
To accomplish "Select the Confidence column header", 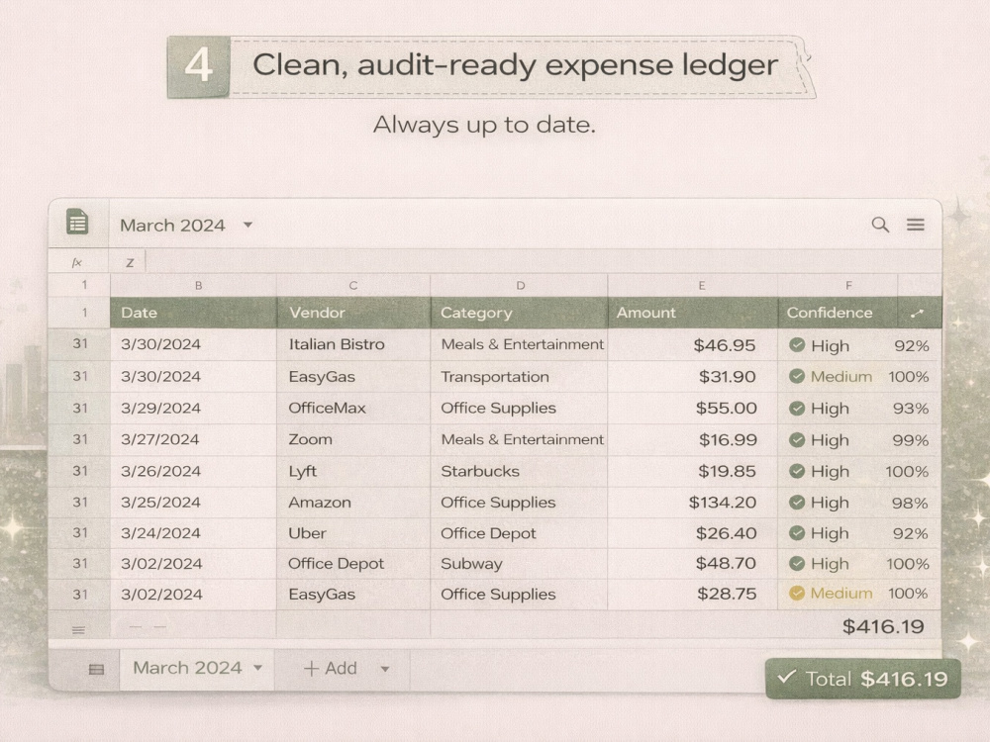I will [x=838, y=313].
